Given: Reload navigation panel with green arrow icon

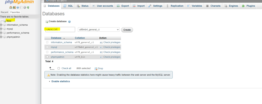Looking at the screenshot, I should tap(28, 7).
